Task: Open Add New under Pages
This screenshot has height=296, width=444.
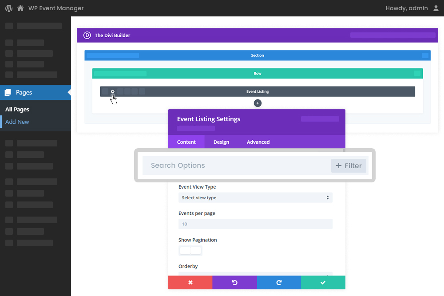Action: point(17,122)
